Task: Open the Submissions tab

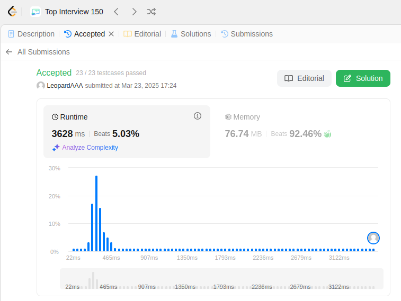Action: click(x=247, y=34)
